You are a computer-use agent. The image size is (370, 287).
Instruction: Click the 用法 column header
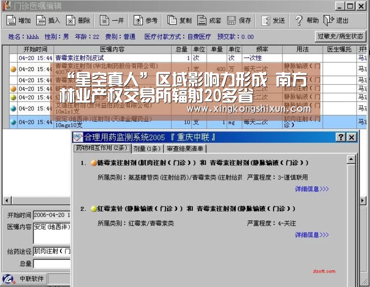pos(302,49)
